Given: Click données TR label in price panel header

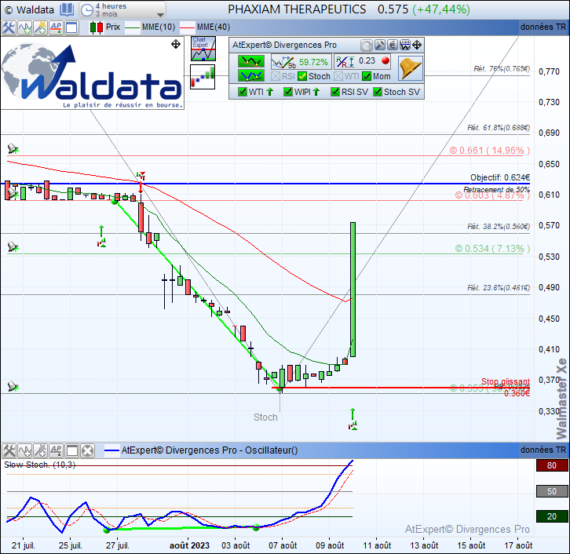Looking at the screenshot, I should pyautogui.click(x=543, y=27).
